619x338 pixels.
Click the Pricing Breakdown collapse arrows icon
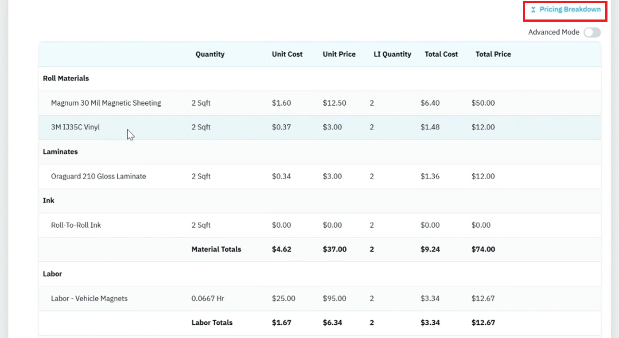(533, 10)
